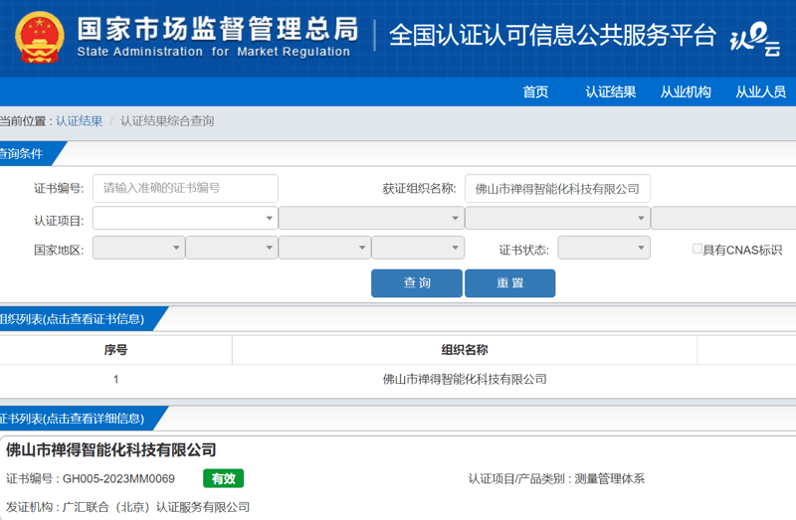Click the 认e云 logo icon

[x=755, y=39]
